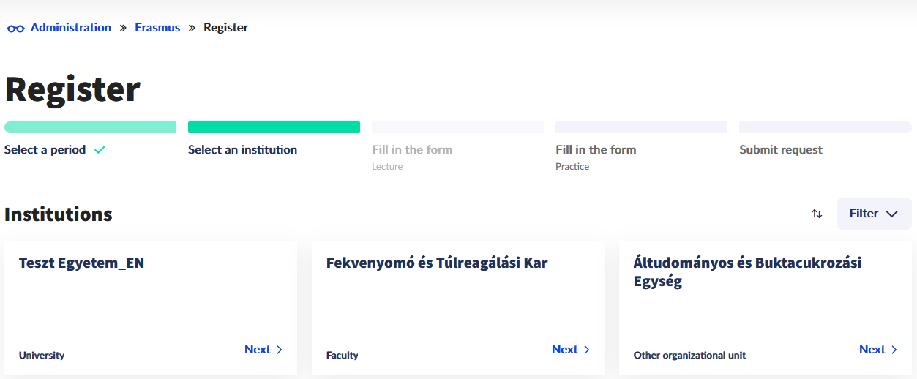Click the completed first progress bar
The height and width of the screenshot is (379, 917).
click(x=90, y=127)
